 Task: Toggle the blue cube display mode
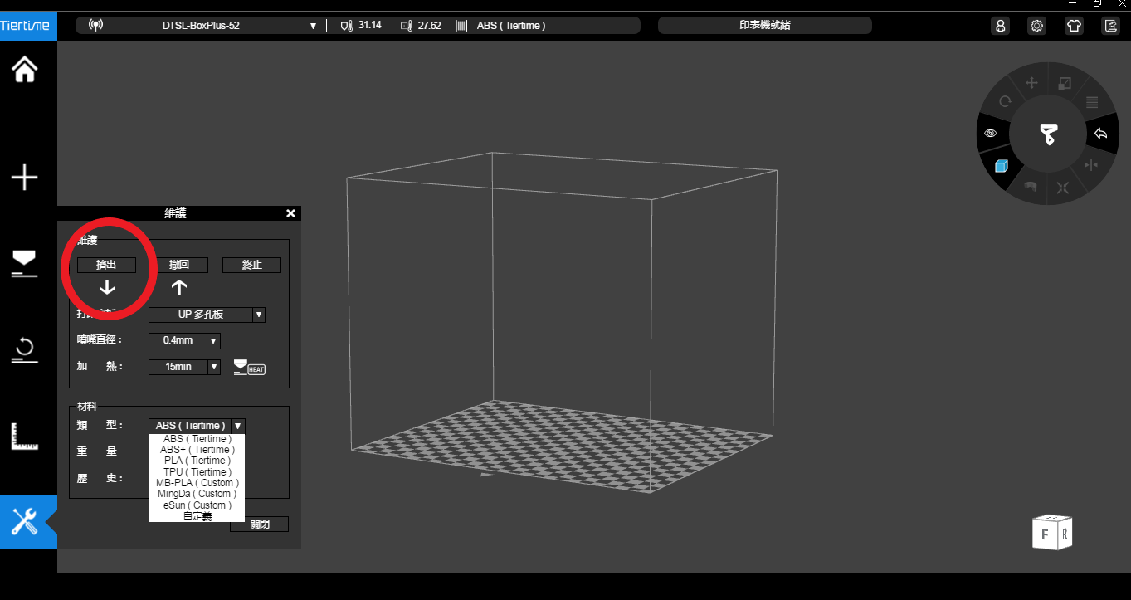point(1002,166)
